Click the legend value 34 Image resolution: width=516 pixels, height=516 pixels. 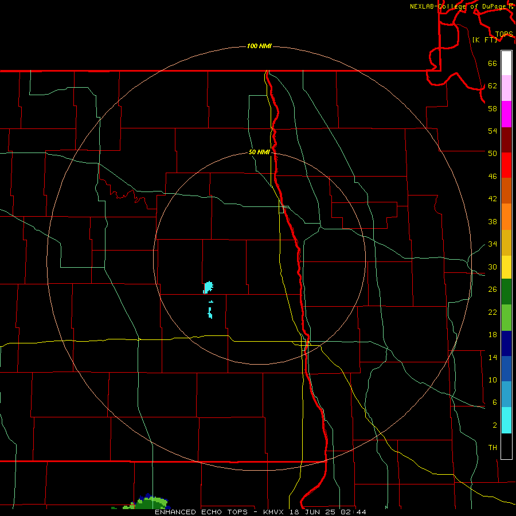click(x=492, y=244)
